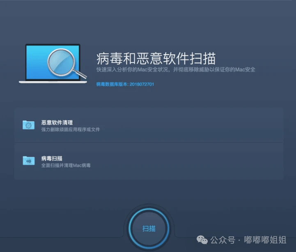Click the heading 病毒和恶意软件扫描
The height and width of the screenshot is (252, 296).
156,58
